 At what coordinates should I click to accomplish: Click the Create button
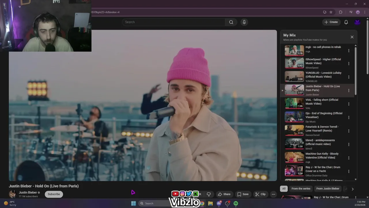(331, 22)
